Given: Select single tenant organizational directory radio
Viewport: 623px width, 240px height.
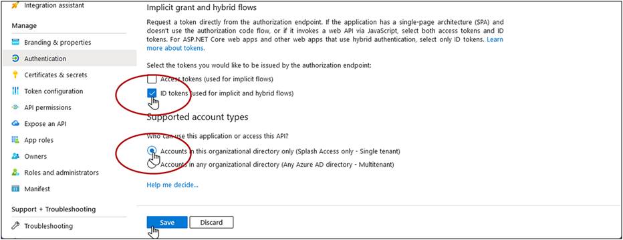Looking at the screenshot, I should click(x=152, y=151).
